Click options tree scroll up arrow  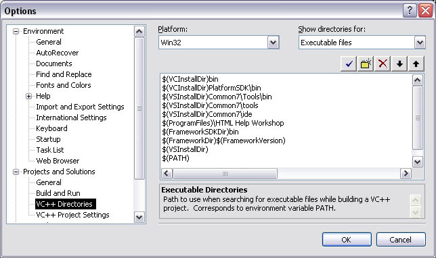(139, 32)
